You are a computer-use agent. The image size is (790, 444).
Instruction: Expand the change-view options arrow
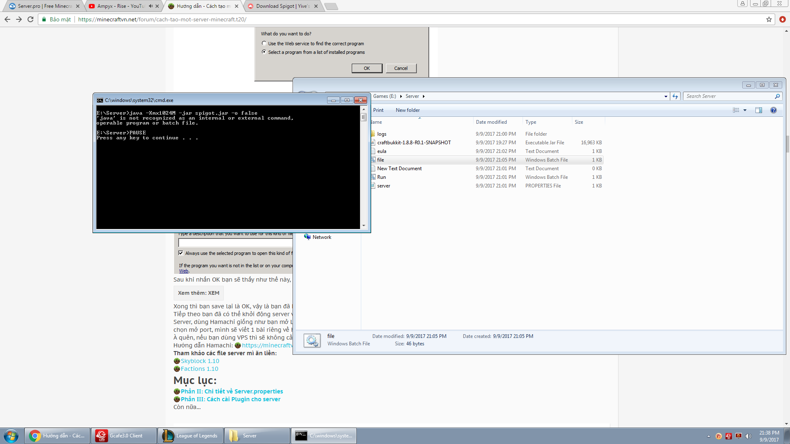[745, 110]
